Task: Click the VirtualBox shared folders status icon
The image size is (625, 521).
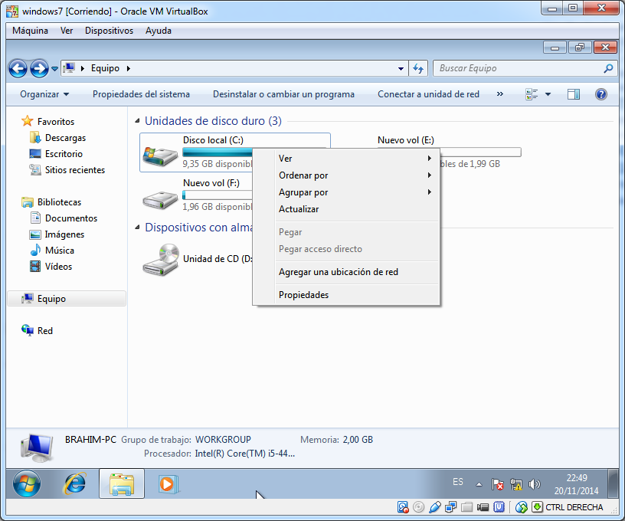Action: [x=466, y=507]
